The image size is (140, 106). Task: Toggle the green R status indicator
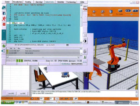point(22,61)
